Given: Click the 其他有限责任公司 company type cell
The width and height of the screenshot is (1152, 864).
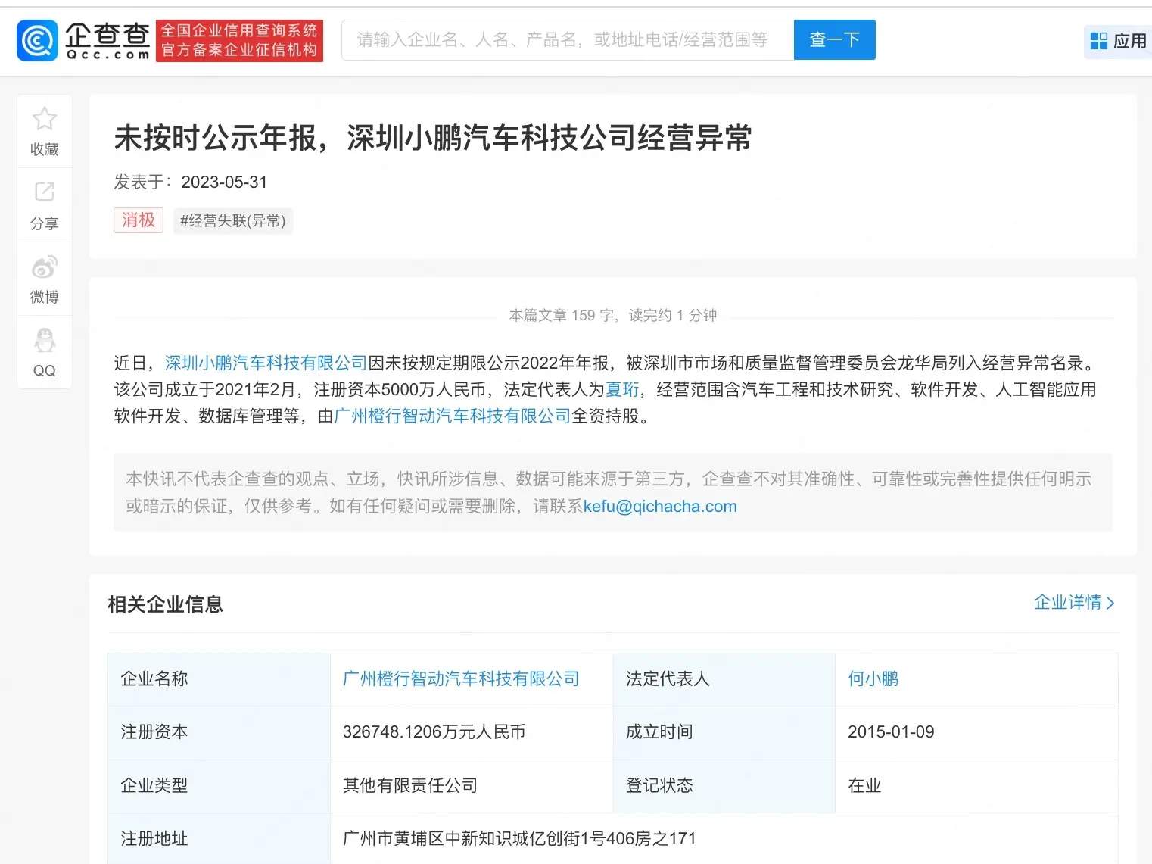Looking at the screenshot, I should pyautogui.click(x=472, y=785).
